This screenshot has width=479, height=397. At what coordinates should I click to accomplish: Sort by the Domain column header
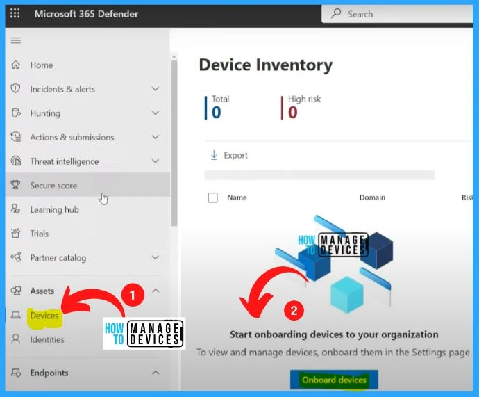(372, 197)
